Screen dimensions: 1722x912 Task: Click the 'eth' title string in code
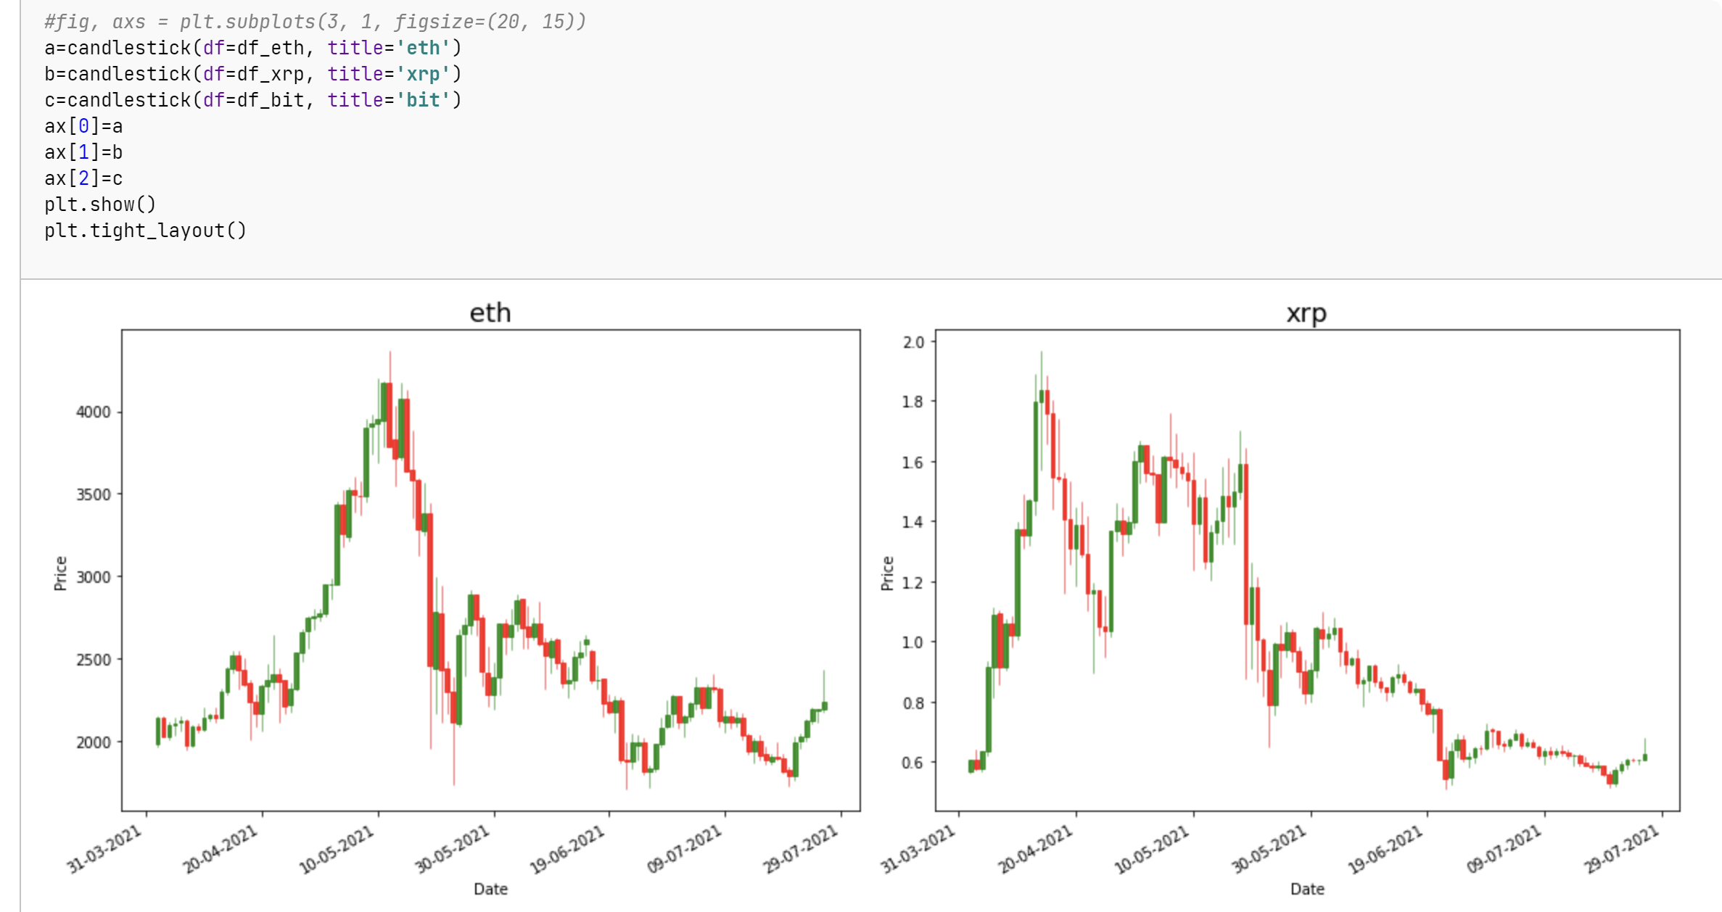pos(423,48)
